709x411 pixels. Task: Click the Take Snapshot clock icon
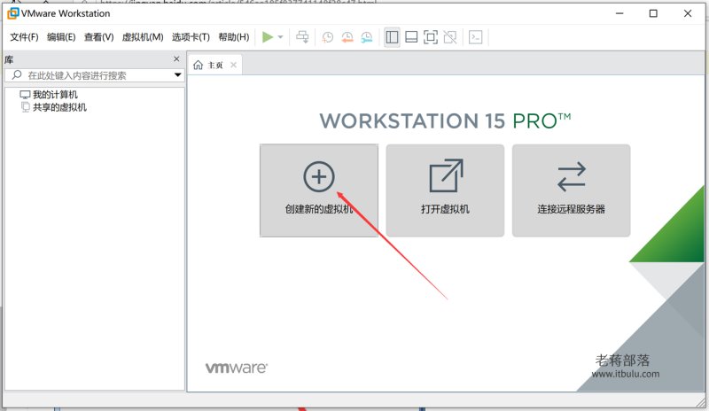(327, 37)
